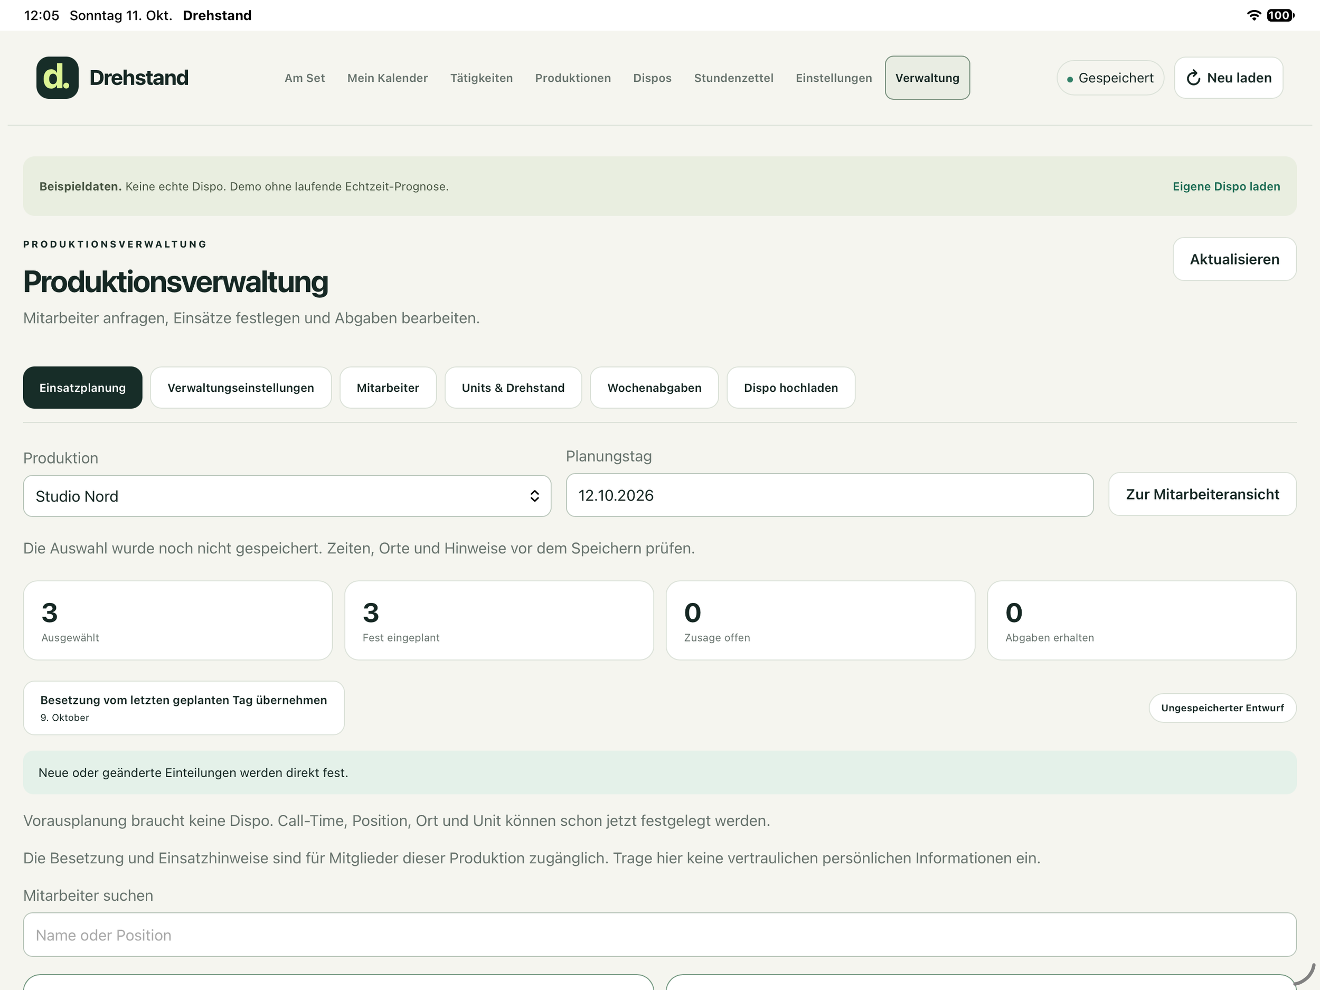
Task: Click the Drehstand brand name text
Action: pyautogui.click(x=139, y=78)
